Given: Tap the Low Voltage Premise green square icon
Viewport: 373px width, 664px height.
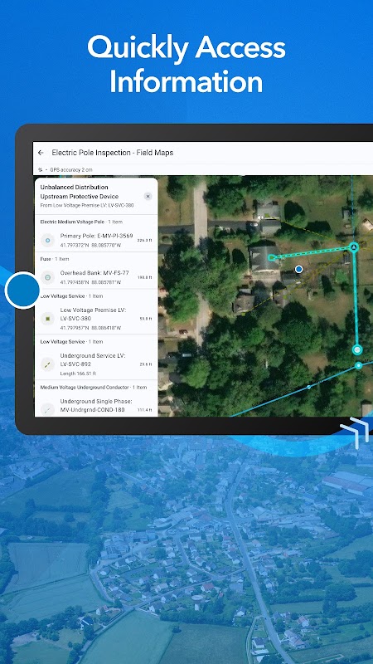Looking at the screenshot, I should click(x=47, y=319).
